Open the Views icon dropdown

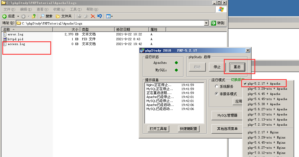[109, 16]
